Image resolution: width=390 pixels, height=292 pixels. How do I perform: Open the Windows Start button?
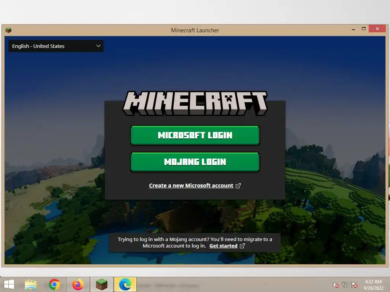(x=9, y=284)
